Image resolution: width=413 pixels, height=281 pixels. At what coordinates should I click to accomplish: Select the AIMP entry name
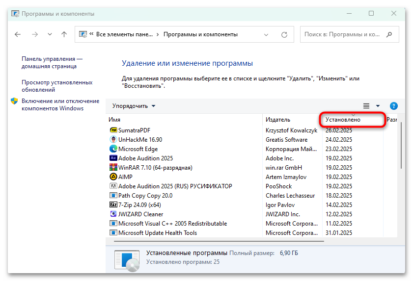coord(125,177)
